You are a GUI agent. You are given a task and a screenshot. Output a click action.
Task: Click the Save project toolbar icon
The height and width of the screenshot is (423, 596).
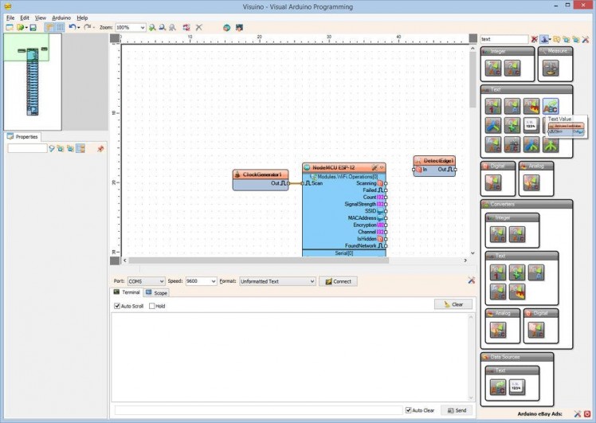coord(33,27)
